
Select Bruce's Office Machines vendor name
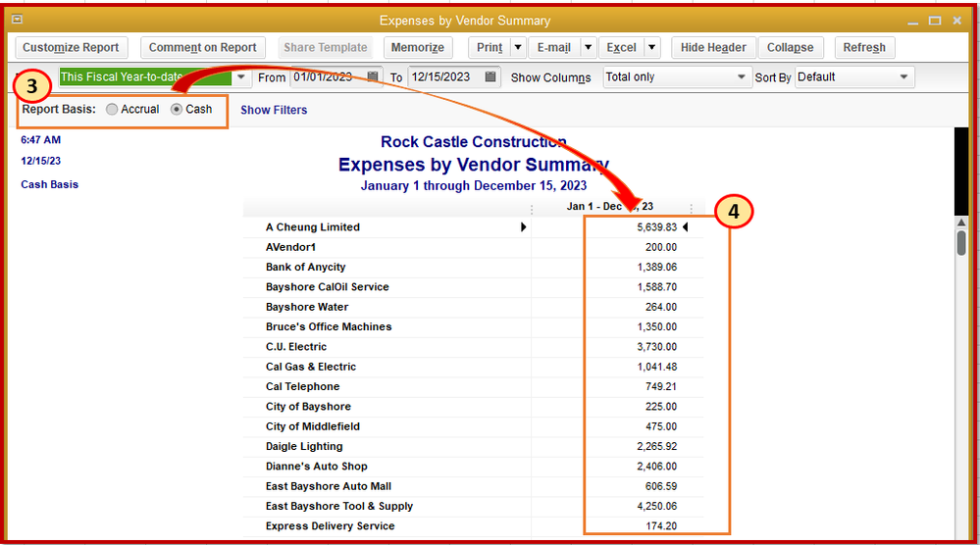[x=329, y=327]
